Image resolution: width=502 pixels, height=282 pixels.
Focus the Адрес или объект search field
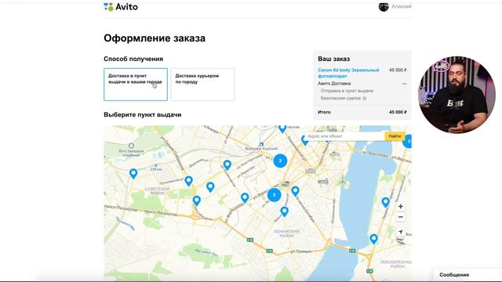click(x=344, y=136)
